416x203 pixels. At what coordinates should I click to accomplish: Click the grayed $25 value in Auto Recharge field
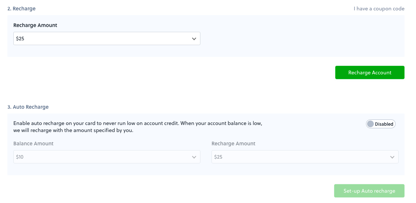(x=218, y=157)
